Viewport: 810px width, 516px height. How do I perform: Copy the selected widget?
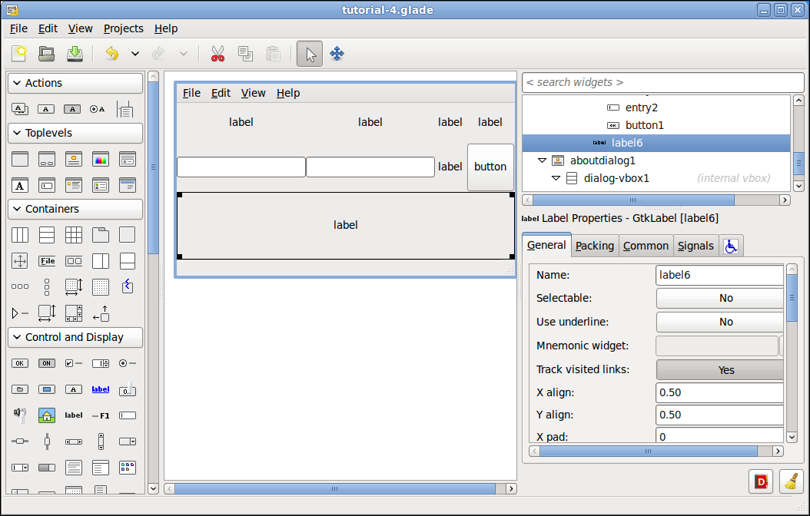point(245,53)
